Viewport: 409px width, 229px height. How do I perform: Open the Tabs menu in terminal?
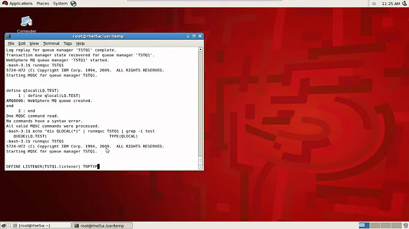[68, 44]
